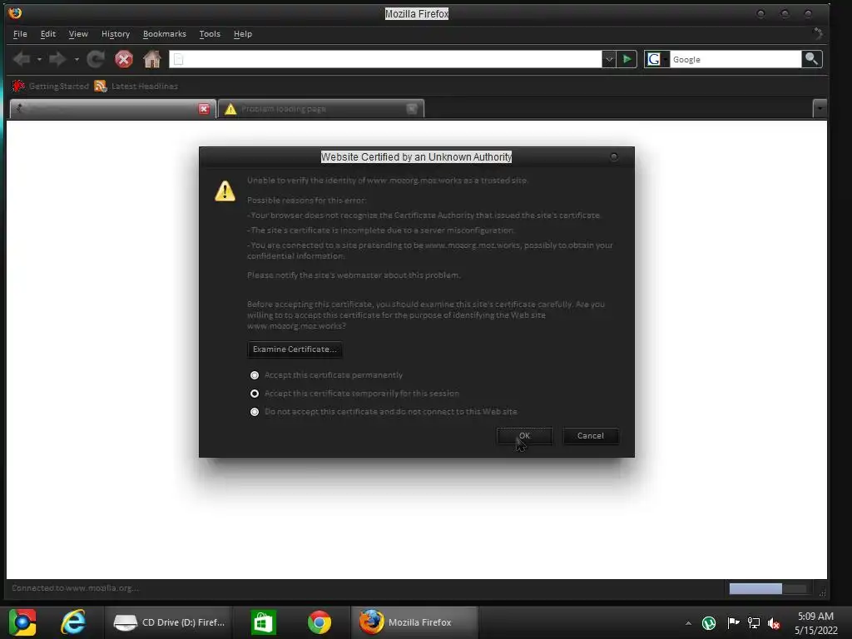The height and width of the screenshot is (639, 852).
Task: Open the Back button history dropdown arrow
Action: [x=39, y=59]
